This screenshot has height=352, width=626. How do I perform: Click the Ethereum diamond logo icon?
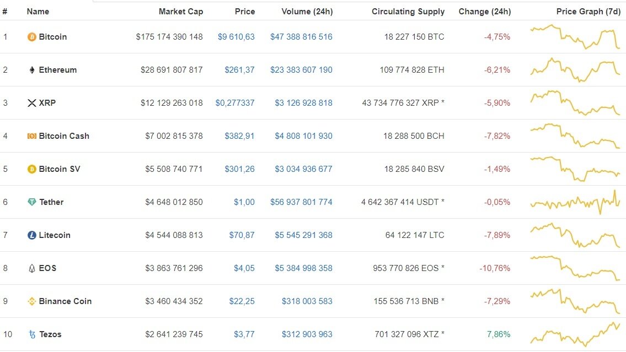pyautogui.click(x=32, y=70)
